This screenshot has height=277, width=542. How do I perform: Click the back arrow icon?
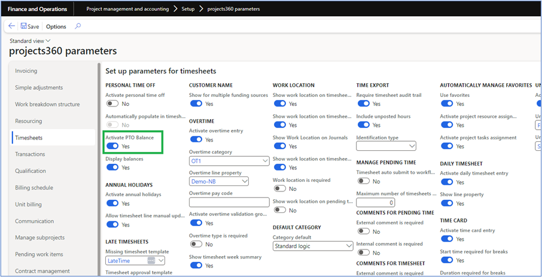point(12,26)
